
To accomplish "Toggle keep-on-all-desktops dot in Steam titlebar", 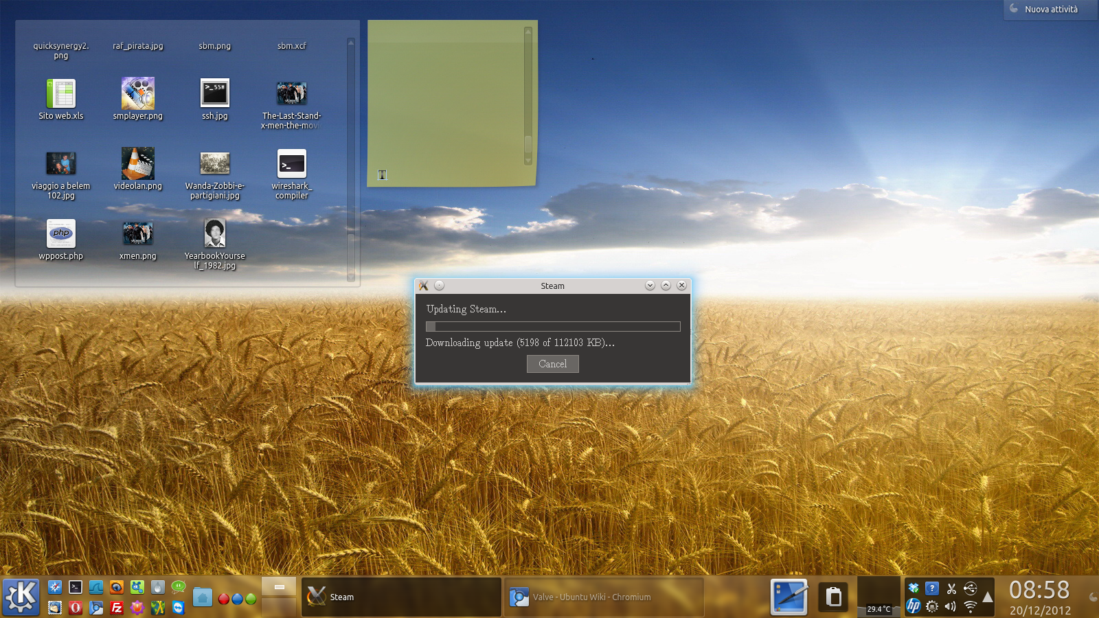I will pos(440,286).
